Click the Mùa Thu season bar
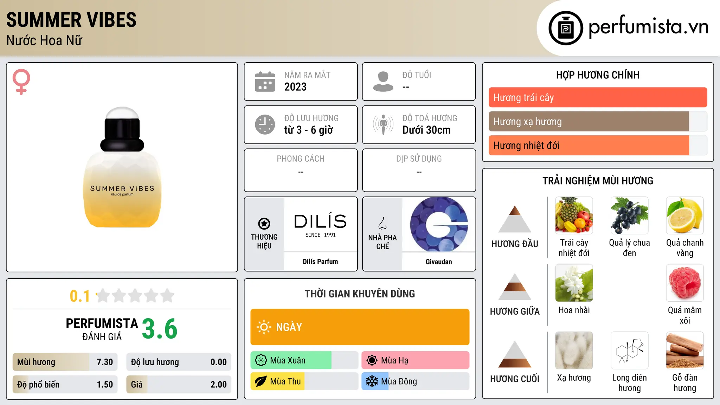The height and width of the screenshot is (405, 720). point(304,381)
